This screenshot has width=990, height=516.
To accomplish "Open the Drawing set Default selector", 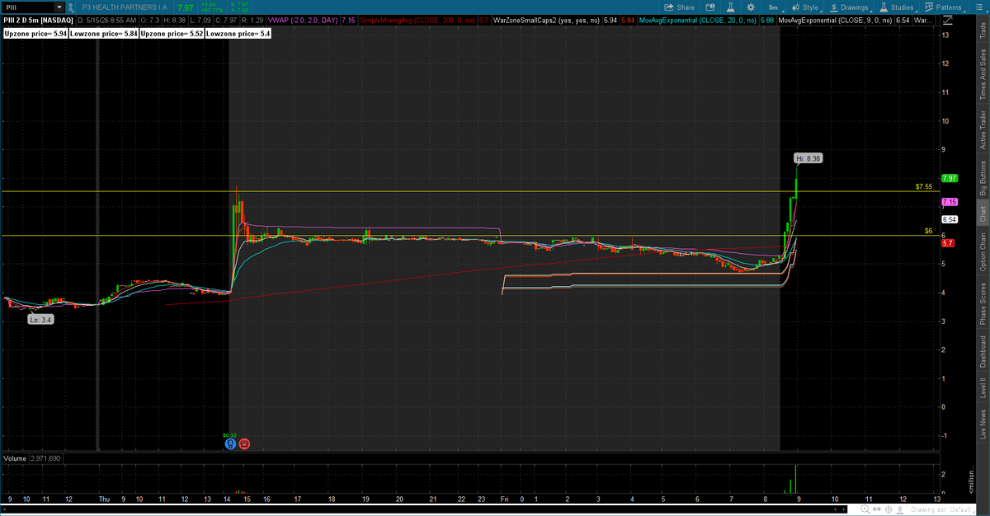I will click(x=941, y=509).
